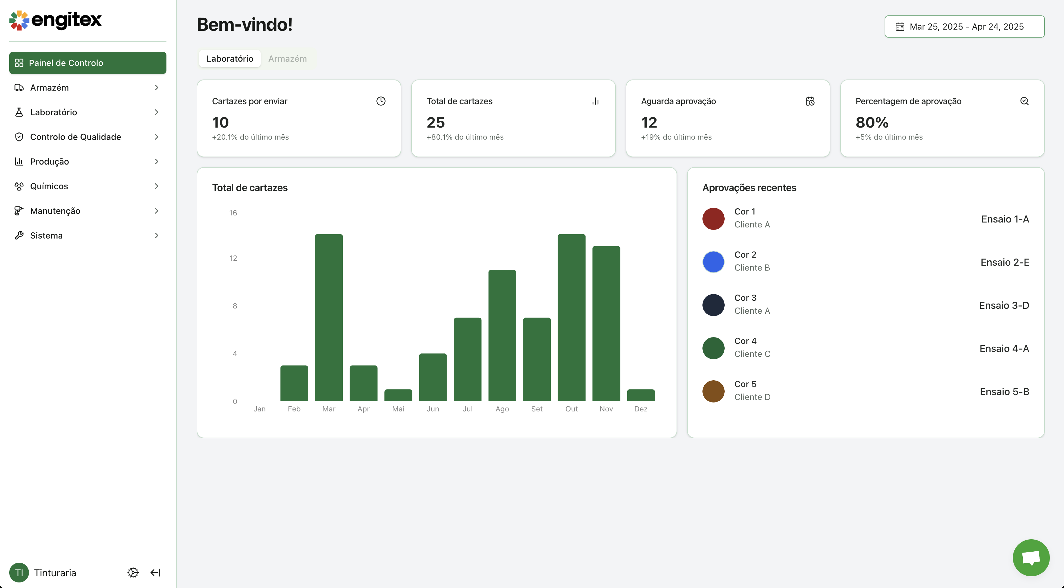Viewport: 1064px width, 588px height.
Task: Click the blue Cor 2 swatch
Action: [x=713, y=262]
